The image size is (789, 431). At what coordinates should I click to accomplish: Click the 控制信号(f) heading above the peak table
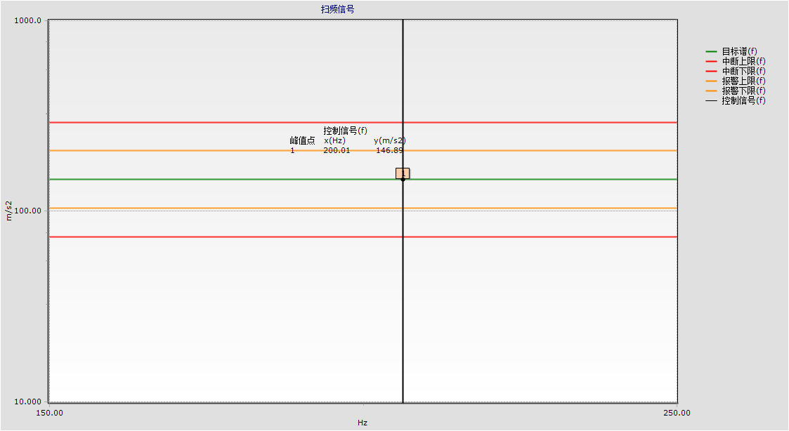[345, 131]
